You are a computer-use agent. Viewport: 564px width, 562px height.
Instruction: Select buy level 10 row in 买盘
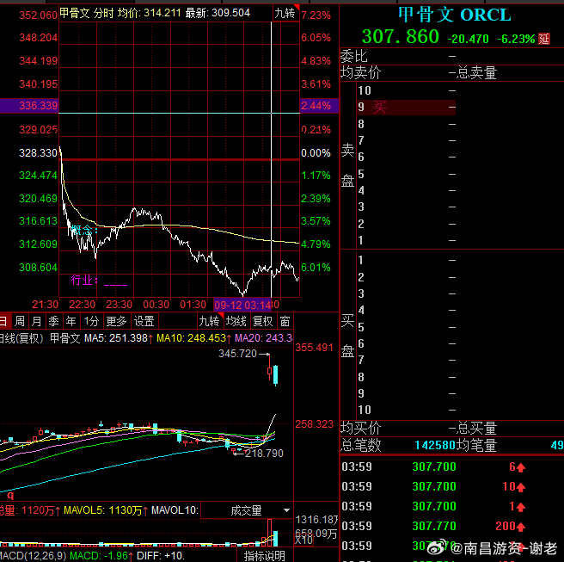coord(407,410)
